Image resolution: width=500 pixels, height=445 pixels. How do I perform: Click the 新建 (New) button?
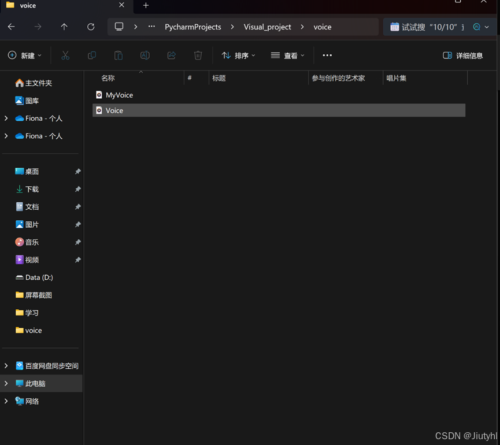[x=24, y=55]
